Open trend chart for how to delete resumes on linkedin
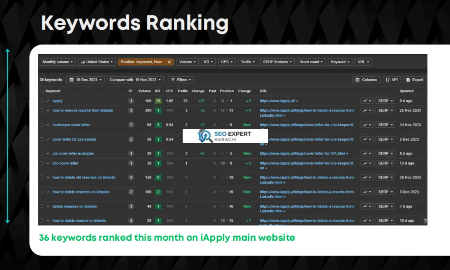 [367, 192]
